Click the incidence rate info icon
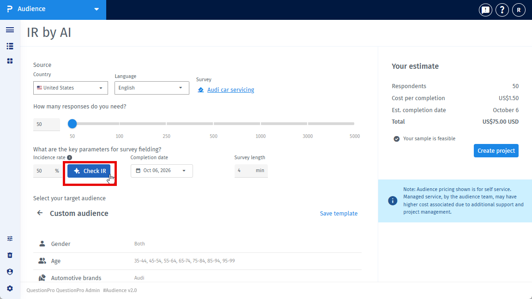The height and width of the screenshot is (299, 532). [70, 158]
